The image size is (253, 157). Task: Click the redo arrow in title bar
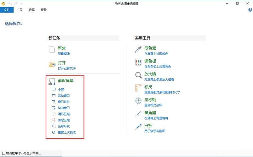coord(15,3)
